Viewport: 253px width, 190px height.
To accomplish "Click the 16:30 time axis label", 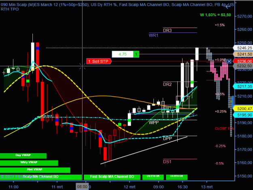I will pyautogui.click(x=183, y=187).
